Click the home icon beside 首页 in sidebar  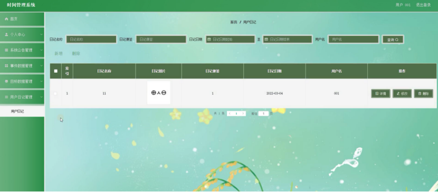tap(6, 19)
